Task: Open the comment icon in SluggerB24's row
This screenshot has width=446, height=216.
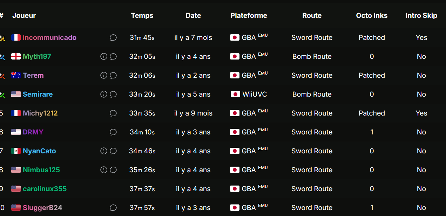Action: pos(113,208)
